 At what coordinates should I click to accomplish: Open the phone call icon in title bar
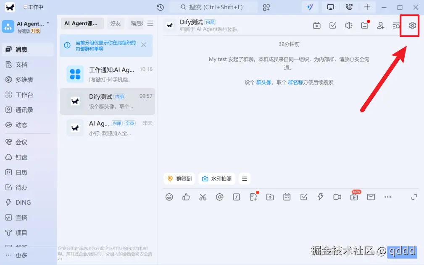coord(349,7)
